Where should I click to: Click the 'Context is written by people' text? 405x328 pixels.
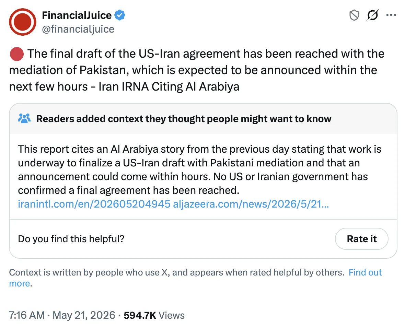click(177, 272)
